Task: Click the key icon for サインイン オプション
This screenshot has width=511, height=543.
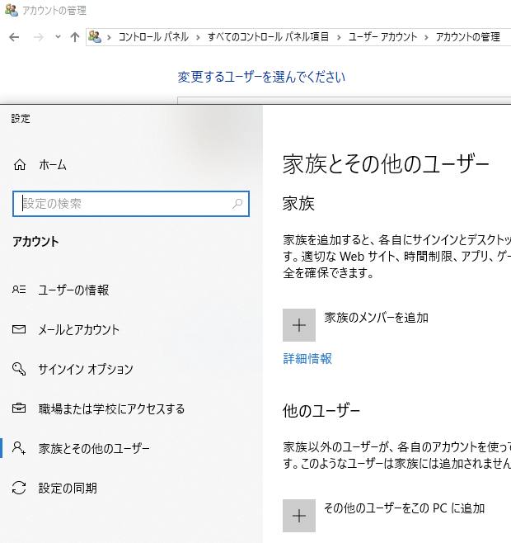Action: (20, 370)
